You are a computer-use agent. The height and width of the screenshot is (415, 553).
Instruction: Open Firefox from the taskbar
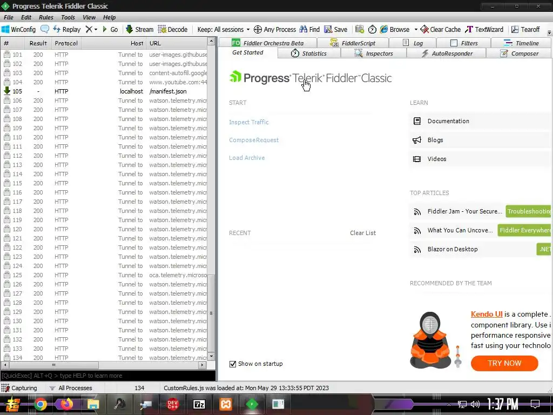[66, 404]
